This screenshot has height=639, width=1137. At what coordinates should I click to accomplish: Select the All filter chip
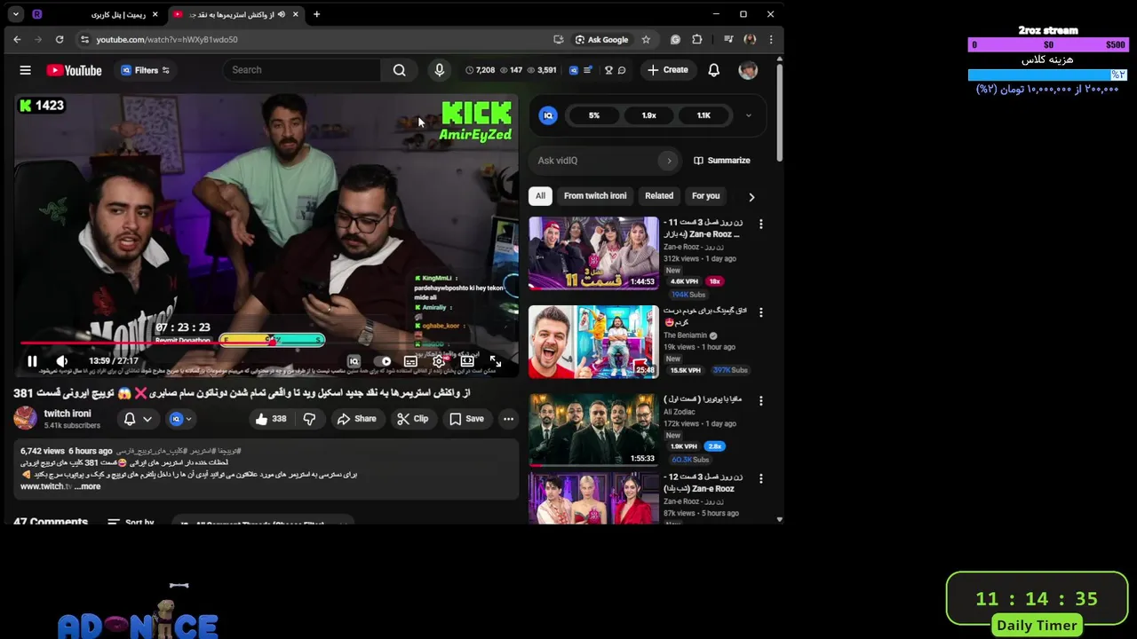540,195
